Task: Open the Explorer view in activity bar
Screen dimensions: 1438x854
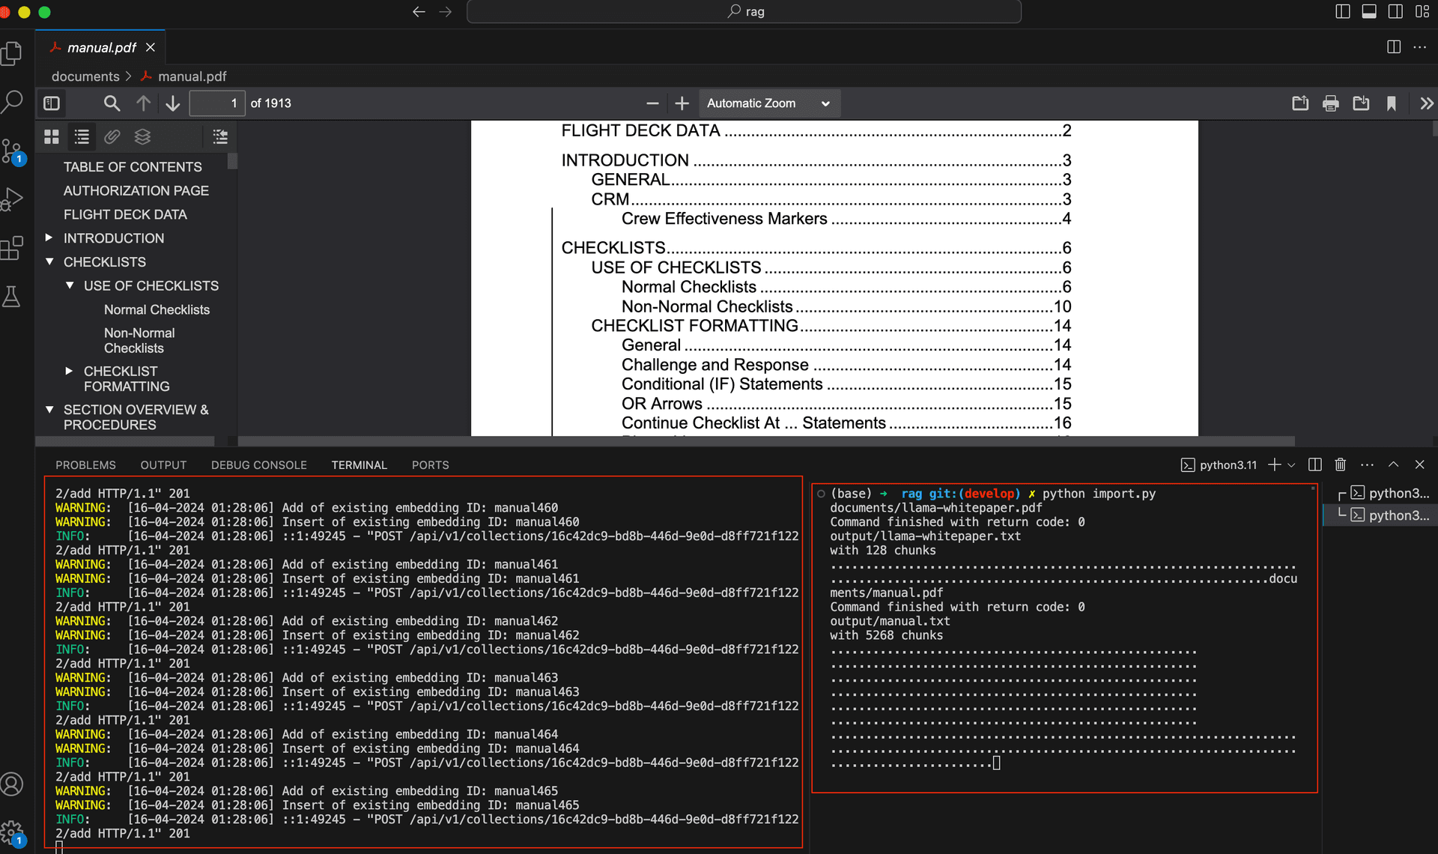Action: click(12, 53)
